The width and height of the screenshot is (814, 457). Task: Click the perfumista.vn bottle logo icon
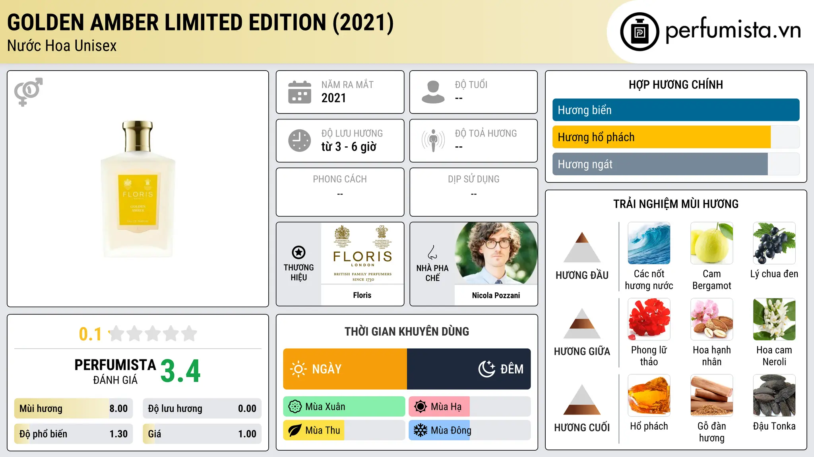[640, 32]
